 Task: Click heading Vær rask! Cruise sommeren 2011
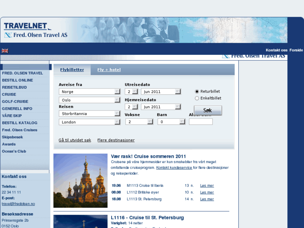pos(148,156)
